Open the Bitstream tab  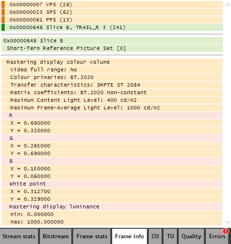pos(56,236)
